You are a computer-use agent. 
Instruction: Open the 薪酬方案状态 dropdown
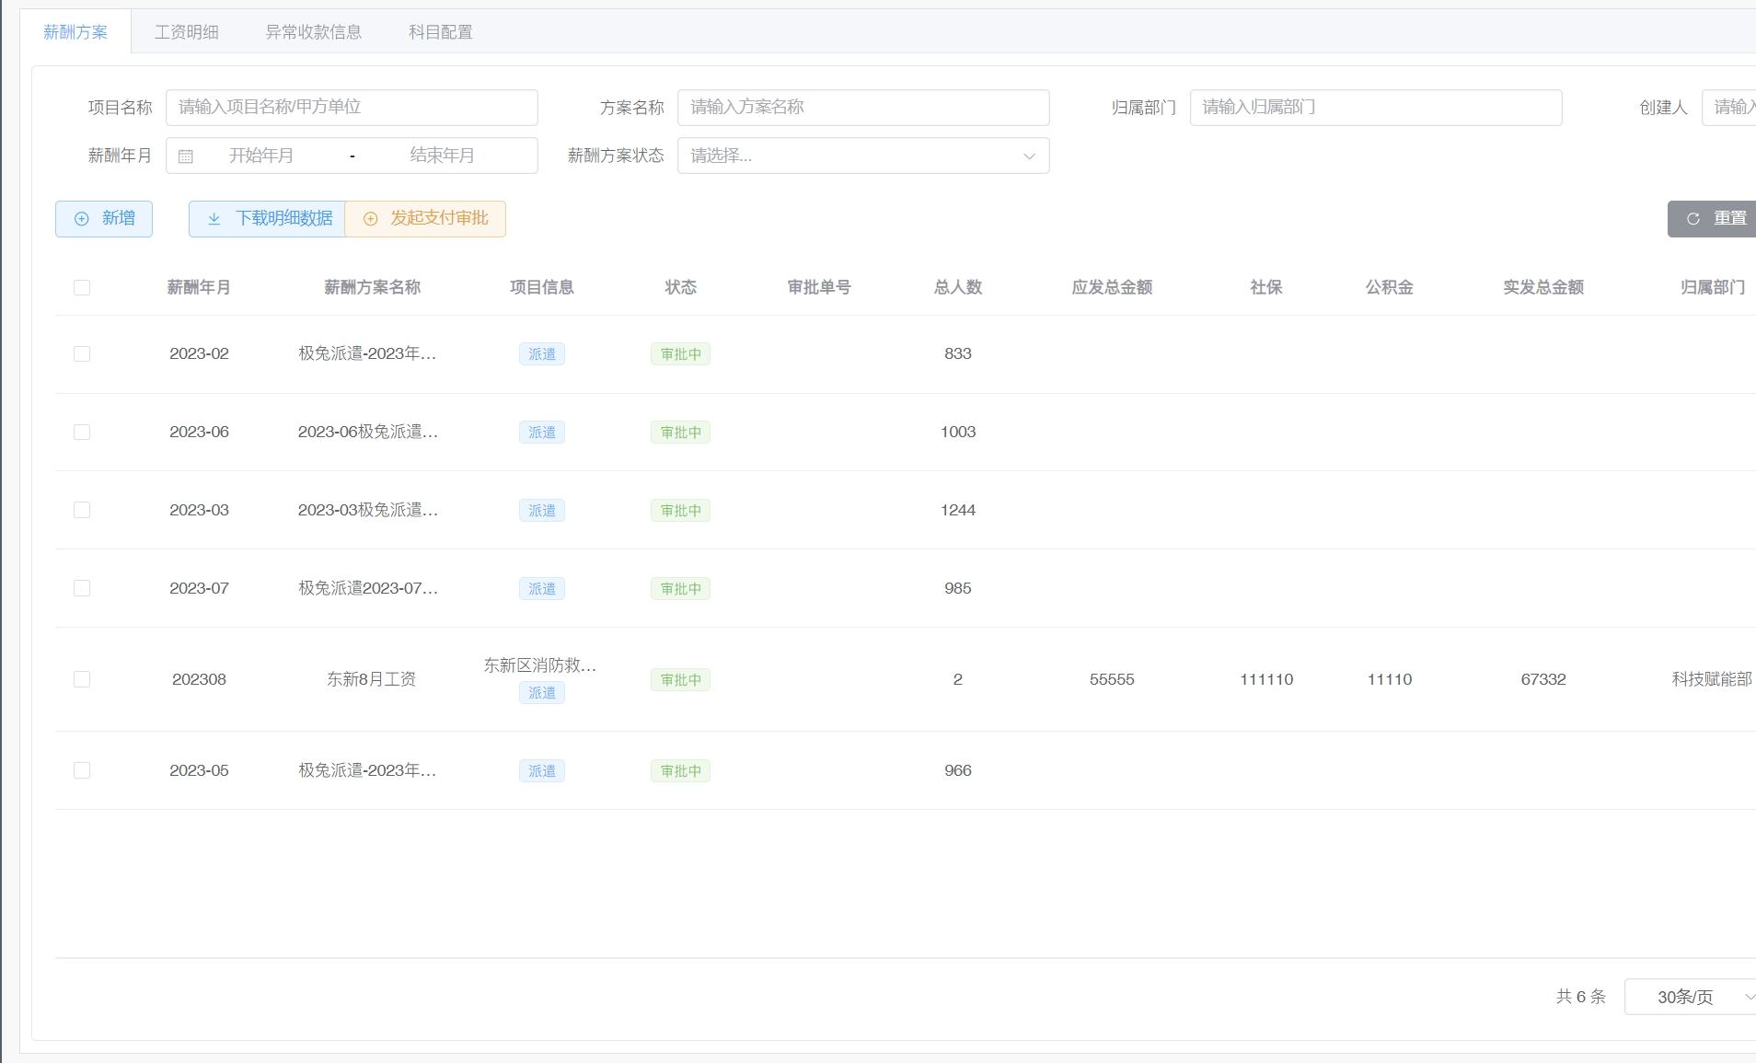862,156
